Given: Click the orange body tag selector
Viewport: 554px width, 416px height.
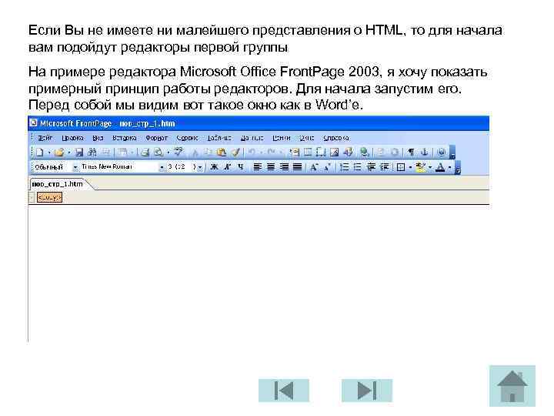Looking at the screenshot, I should [x=49, y=197].
